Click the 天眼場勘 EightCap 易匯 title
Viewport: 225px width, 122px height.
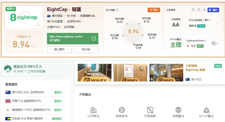click(x=195, y=68)
